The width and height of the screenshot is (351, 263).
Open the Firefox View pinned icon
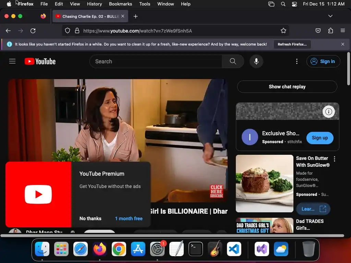[x=43, y=16]
